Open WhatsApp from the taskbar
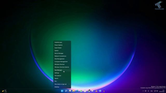 [x=81, y=91]
